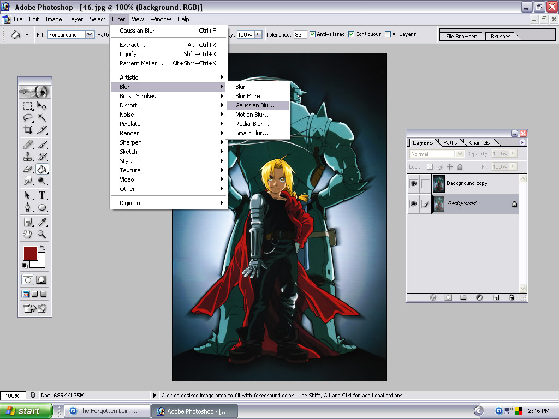
Task: Open the status bar info arrow
Action: click(x=154, y=395)
